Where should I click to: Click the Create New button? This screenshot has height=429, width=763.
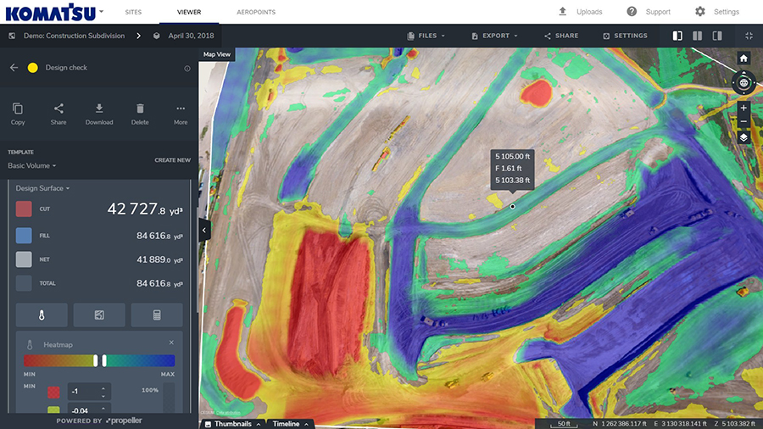pyautogui.click(x=172, y=159)
